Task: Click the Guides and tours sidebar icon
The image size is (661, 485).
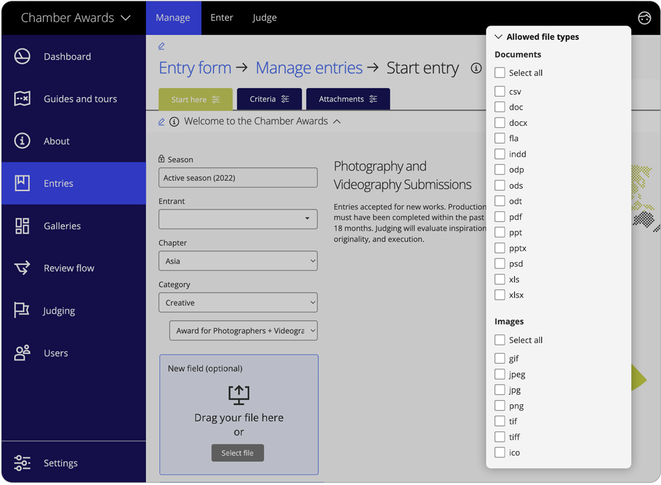Action: pyautogui.click(x=22, y=99)
